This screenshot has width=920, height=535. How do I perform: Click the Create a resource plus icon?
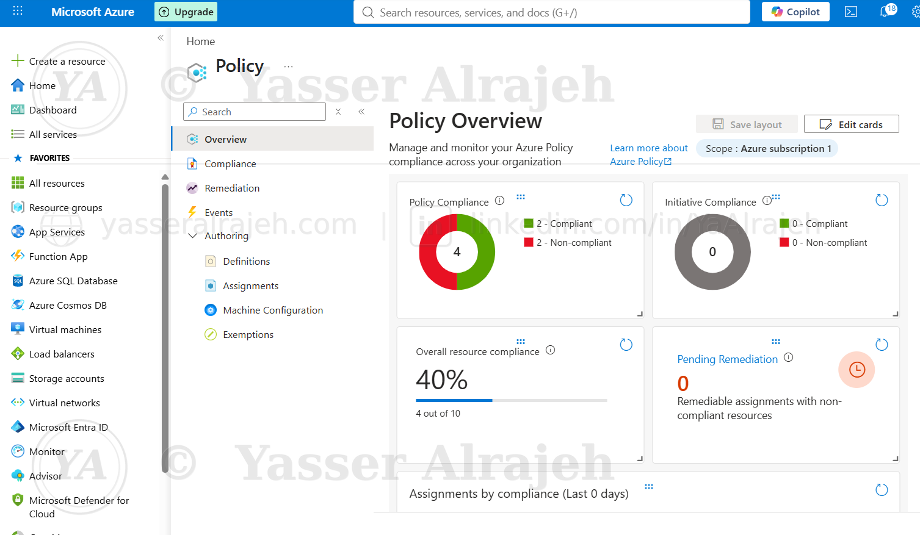(x=18, y=60)
